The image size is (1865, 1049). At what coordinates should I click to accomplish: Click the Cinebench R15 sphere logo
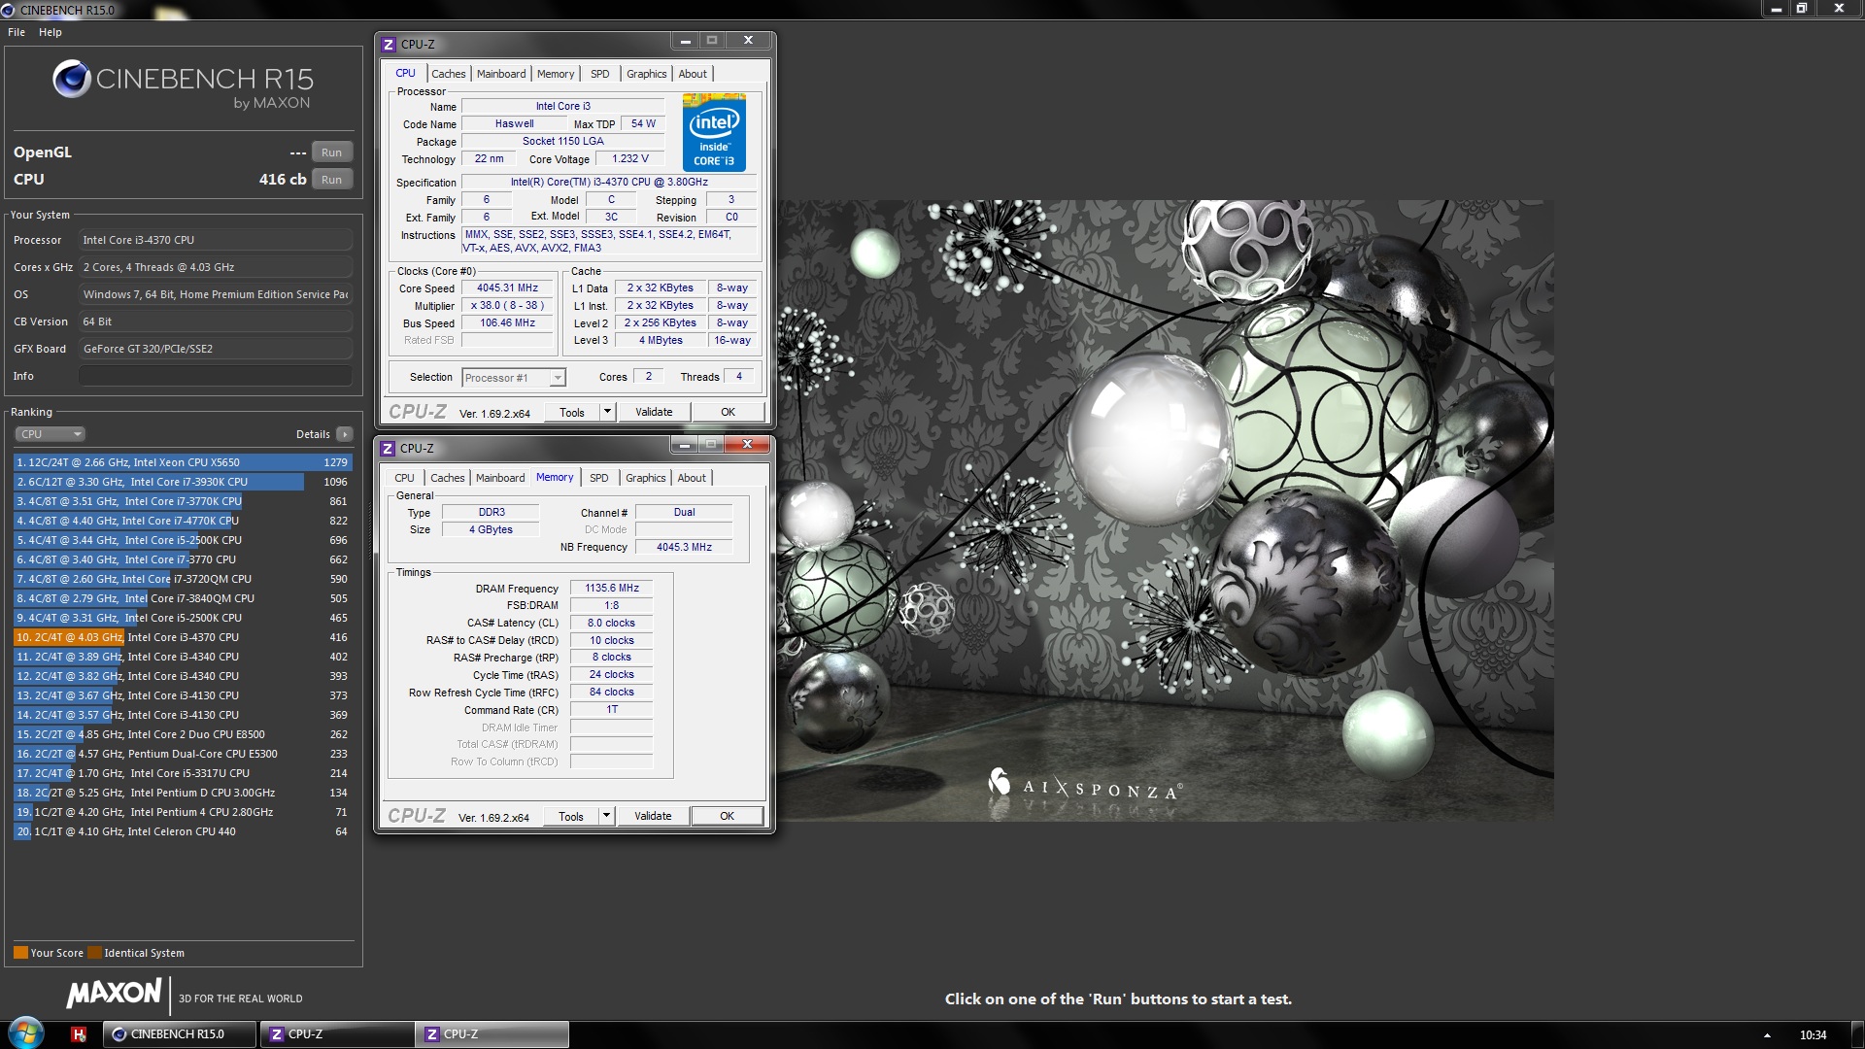tap(71, 79)
